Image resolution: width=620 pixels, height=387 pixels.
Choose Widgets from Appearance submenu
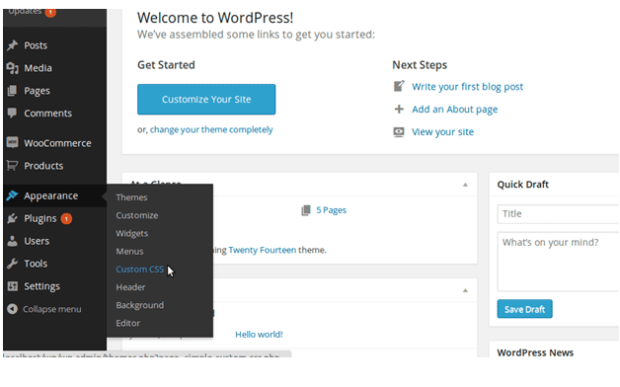(x=131, y=234)
